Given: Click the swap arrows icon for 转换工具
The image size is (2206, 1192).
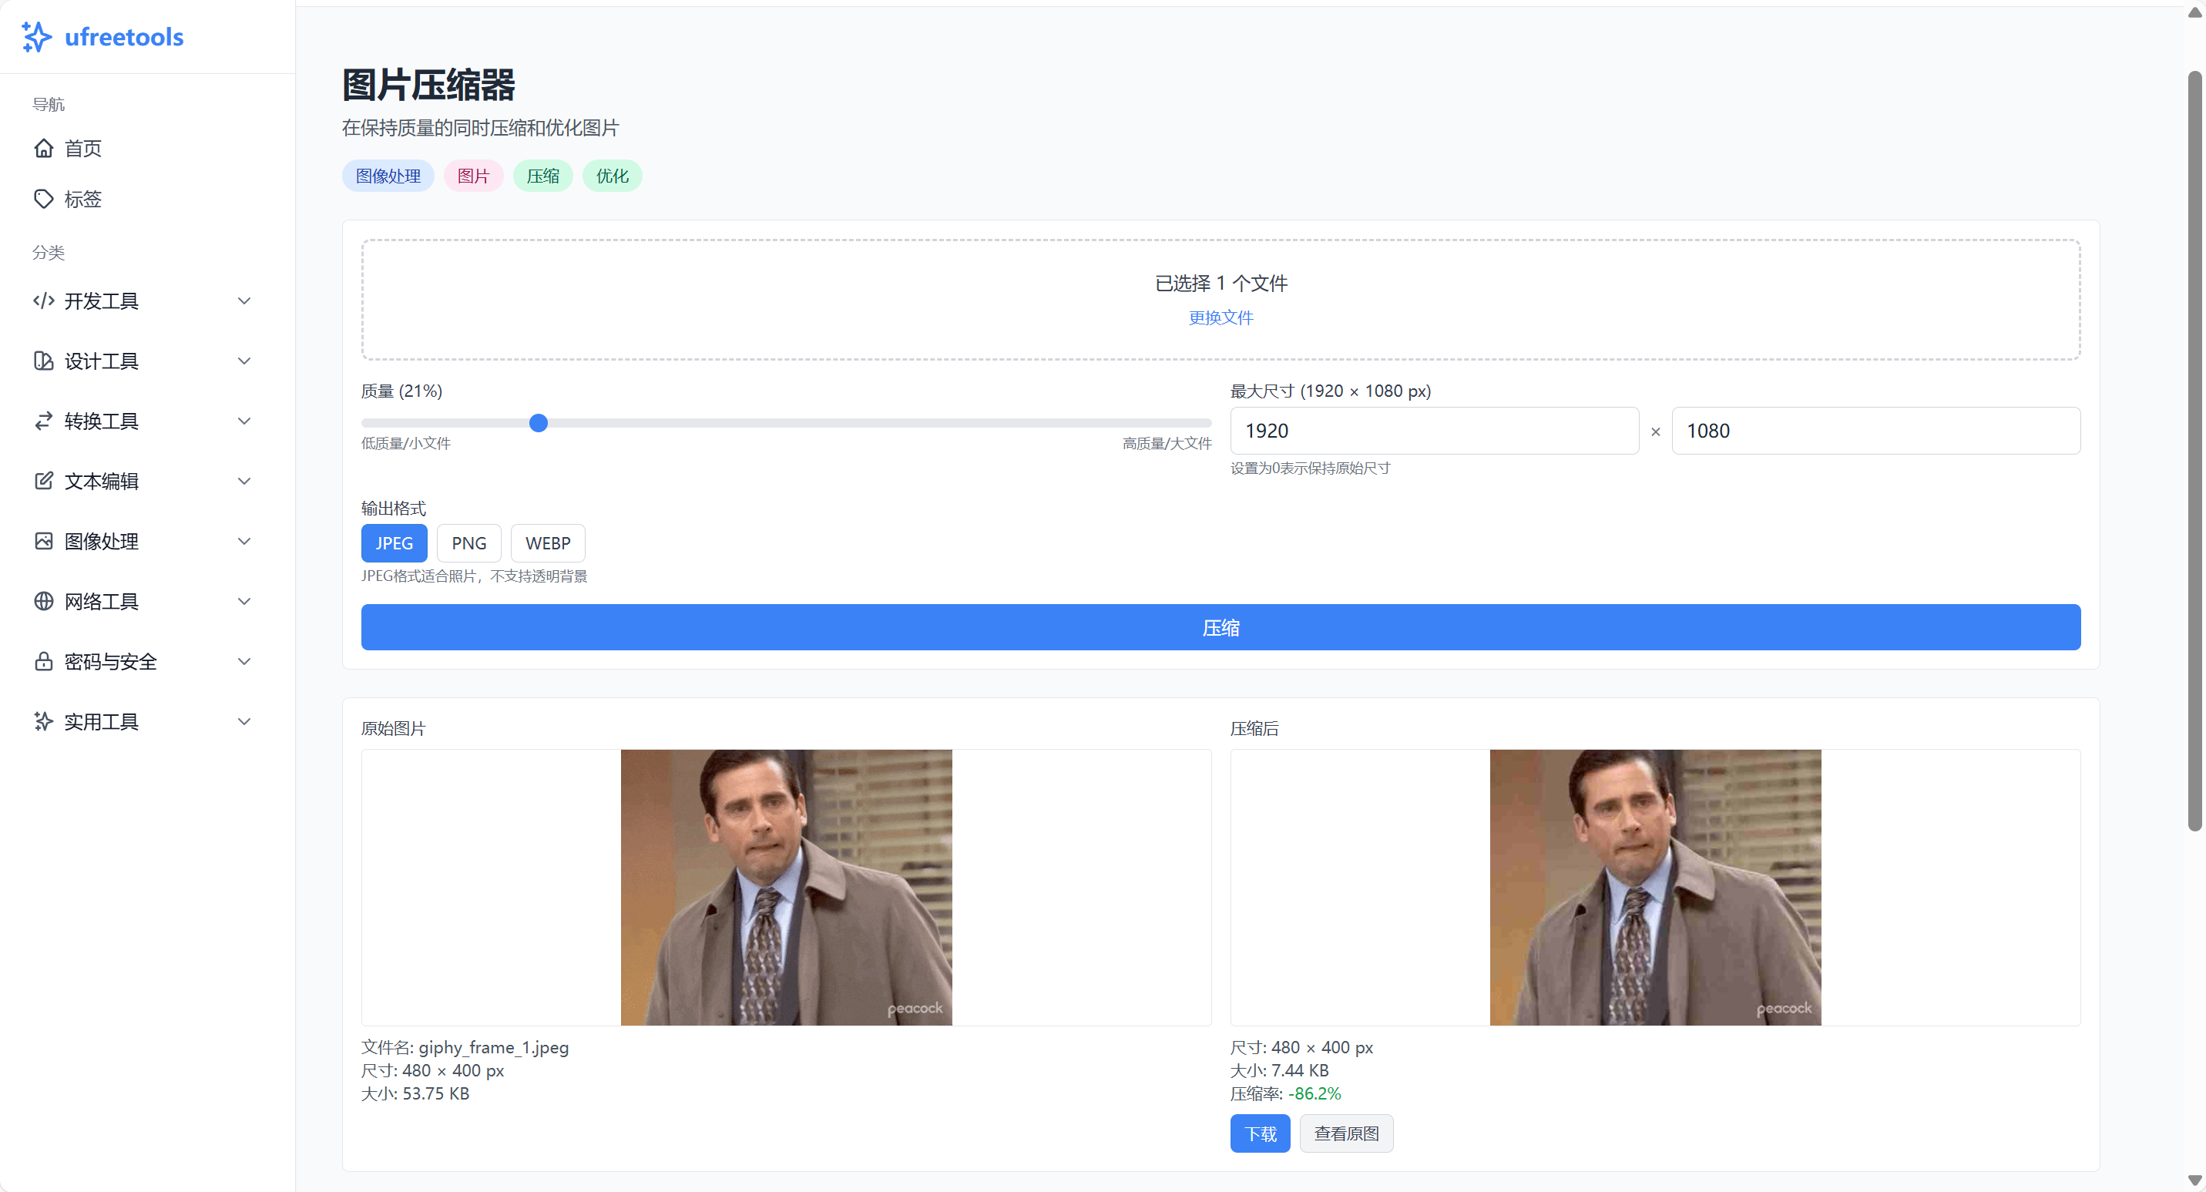Looking at the screenshot, I should [44, 421].
